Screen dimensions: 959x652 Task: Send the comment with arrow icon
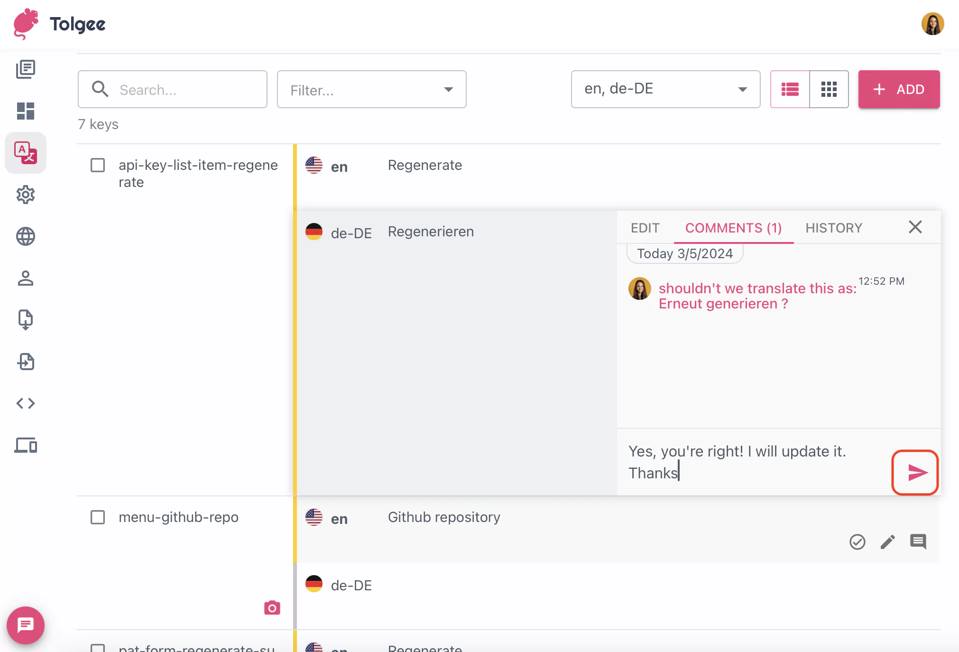tap(915, 472)
